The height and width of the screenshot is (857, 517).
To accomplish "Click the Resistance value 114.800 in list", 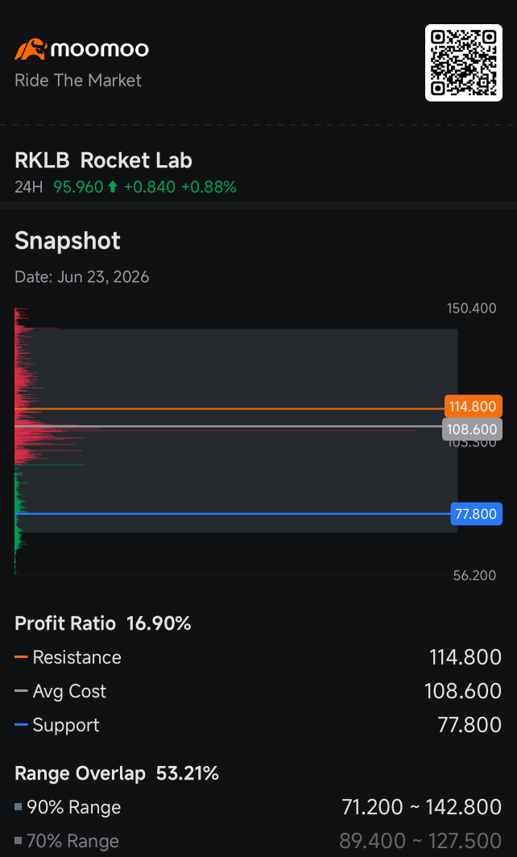I will [465, 657].
